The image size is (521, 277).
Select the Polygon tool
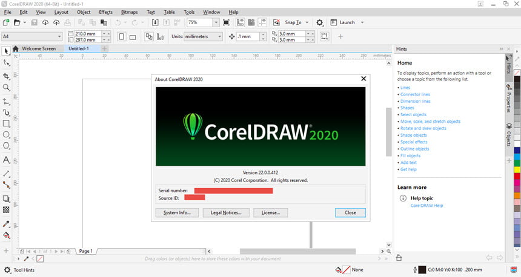click(6, 146)
